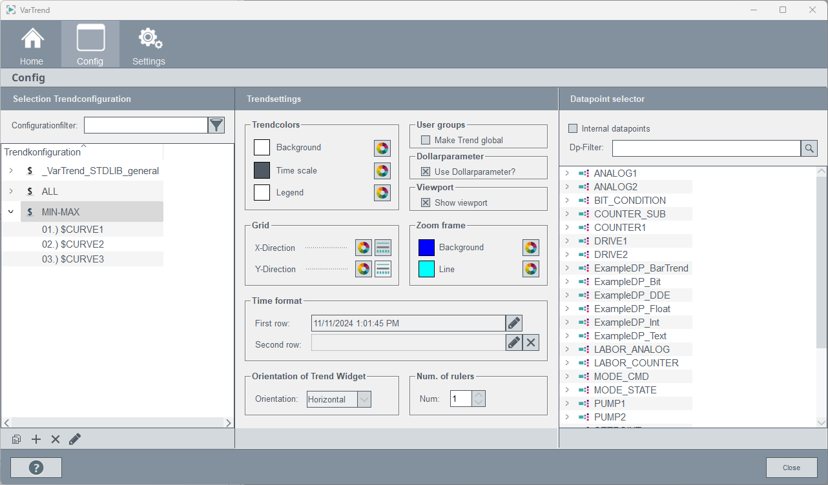
Task: Enable the Make Trend global checkbox
Action: (x=426, y=140)
